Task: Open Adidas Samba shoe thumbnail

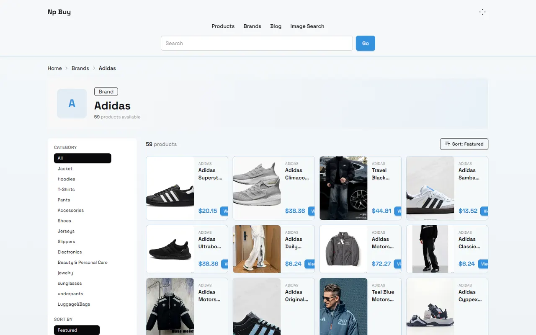Action: [430, 188]
